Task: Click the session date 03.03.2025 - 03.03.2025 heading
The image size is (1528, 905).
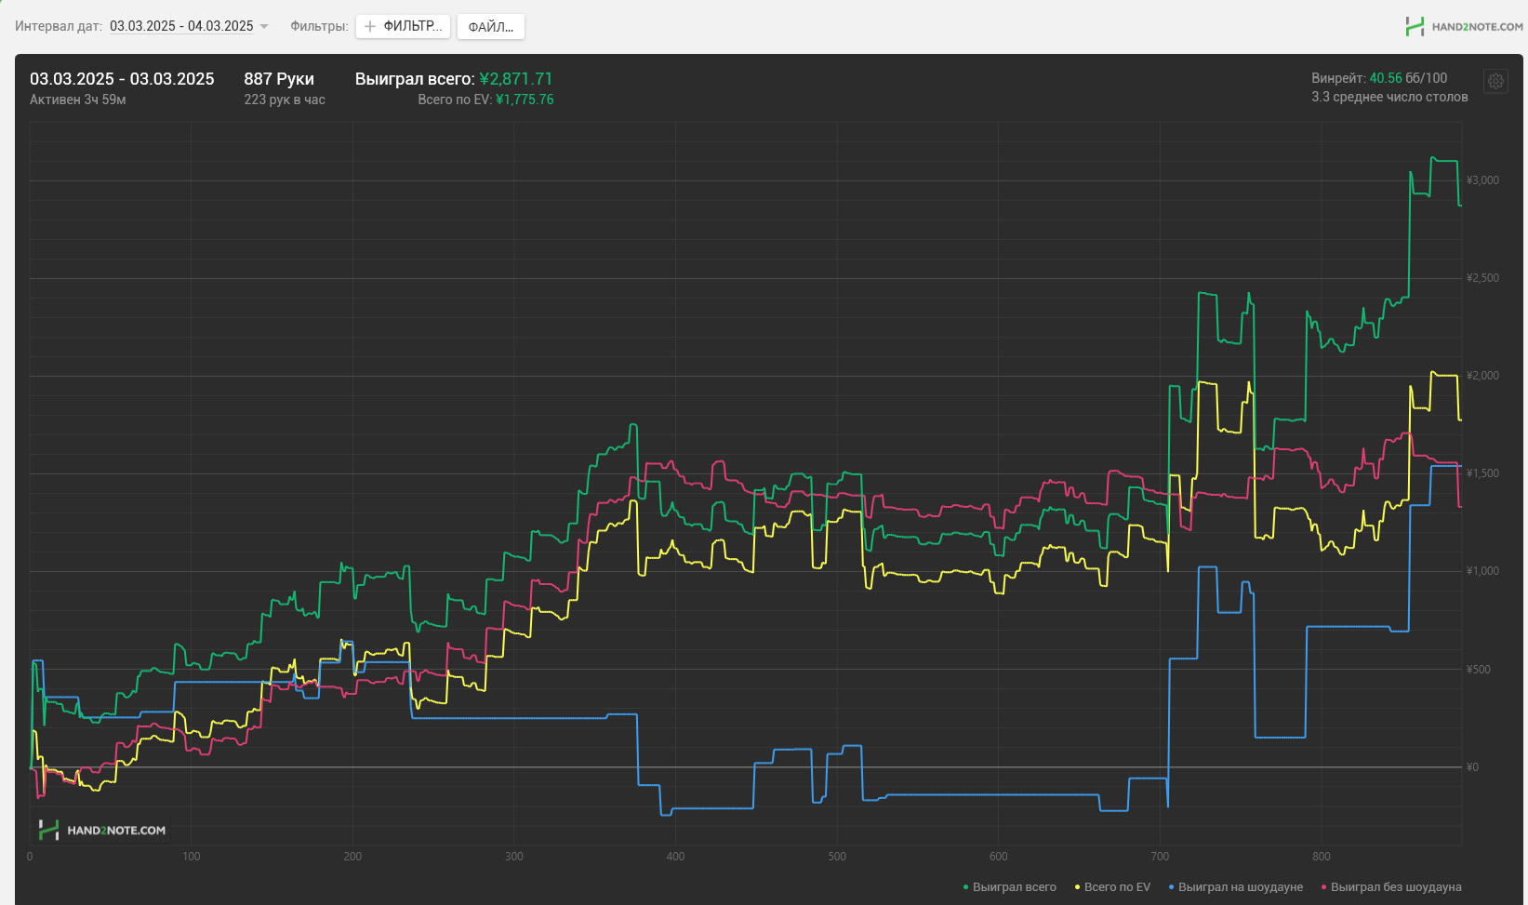Action: coord(122,79)
